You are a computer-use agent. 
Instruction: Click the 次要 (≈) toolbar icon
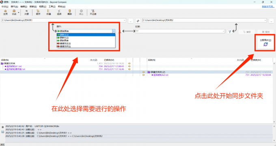[x=26, y=12]
